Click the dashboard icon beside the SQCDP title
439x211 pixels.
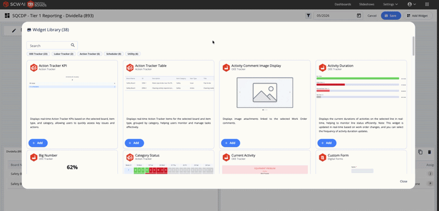point(7,16)
